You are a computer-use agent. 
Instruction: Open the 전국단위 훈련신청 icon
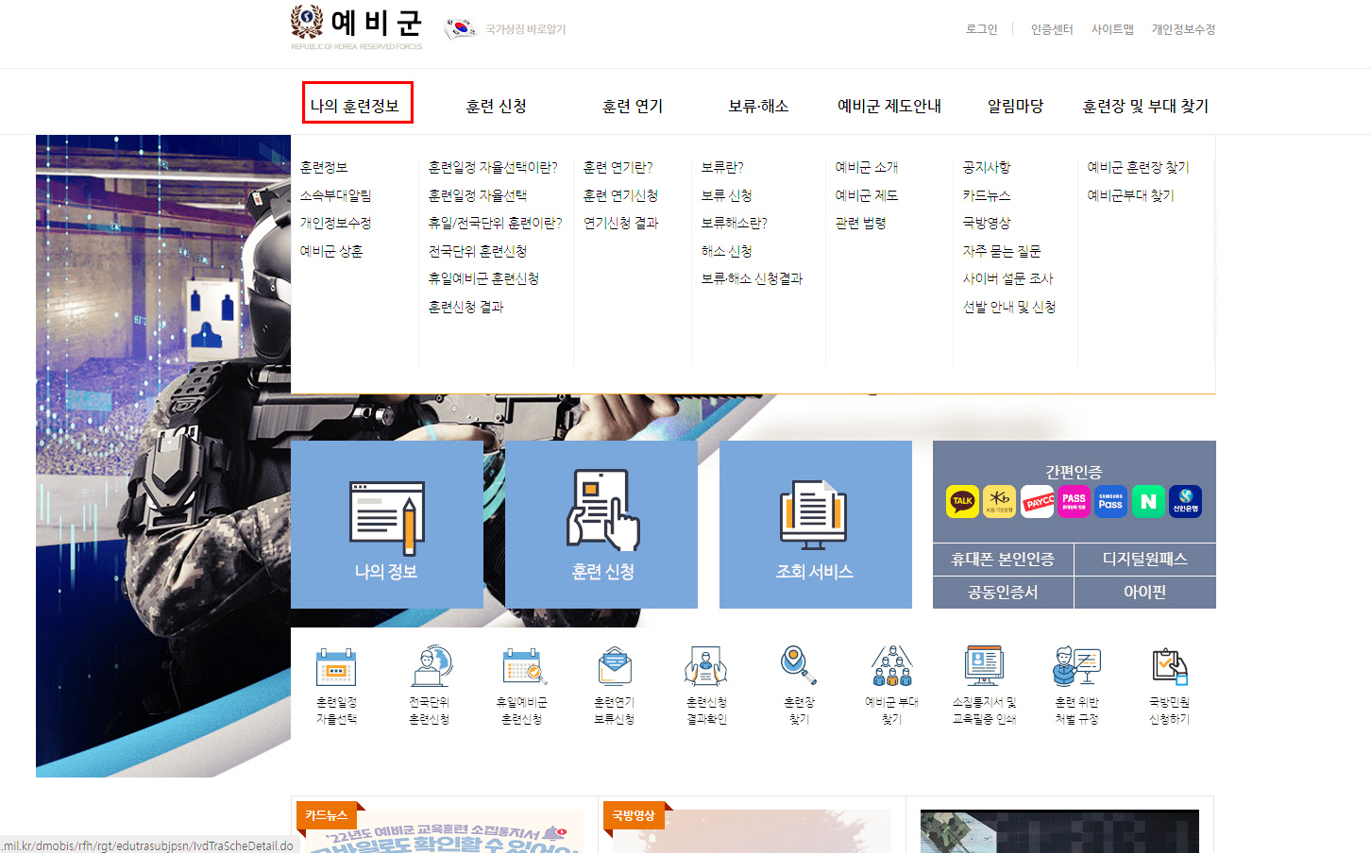(x=430, y=667)
